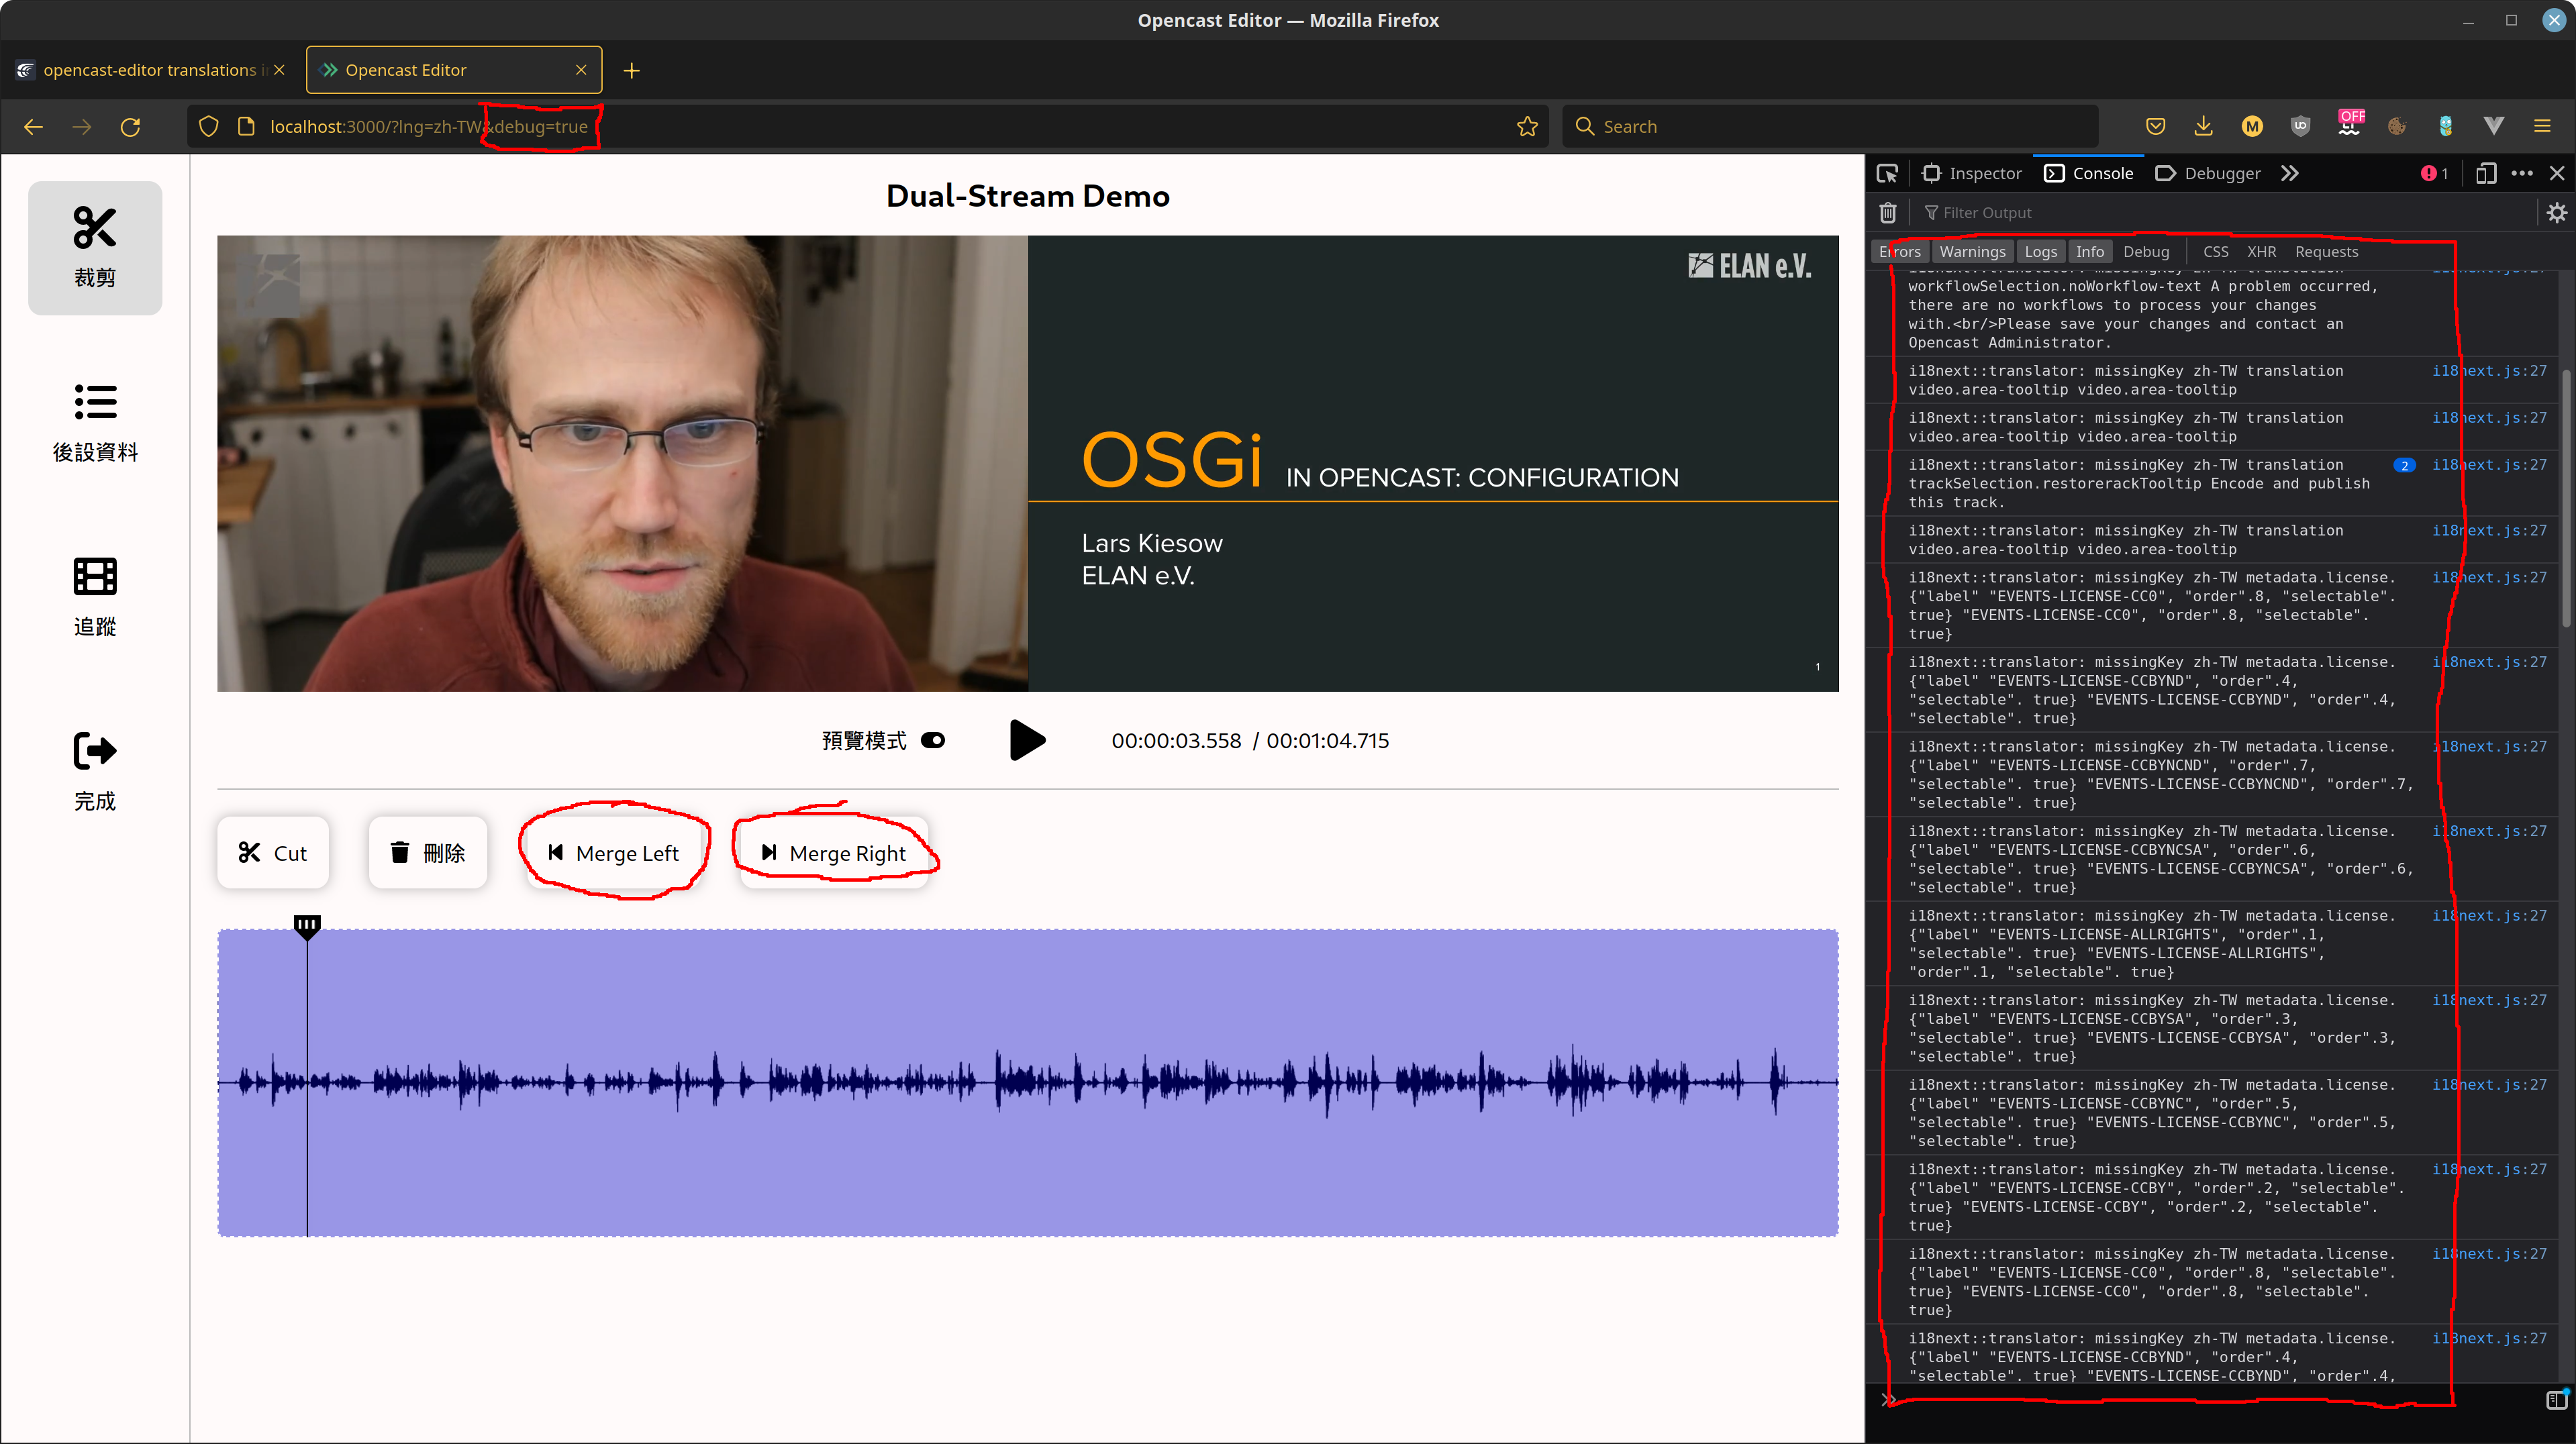Open the 後設資料 metadata panel
The image size is (2576, 1444).
95,420
